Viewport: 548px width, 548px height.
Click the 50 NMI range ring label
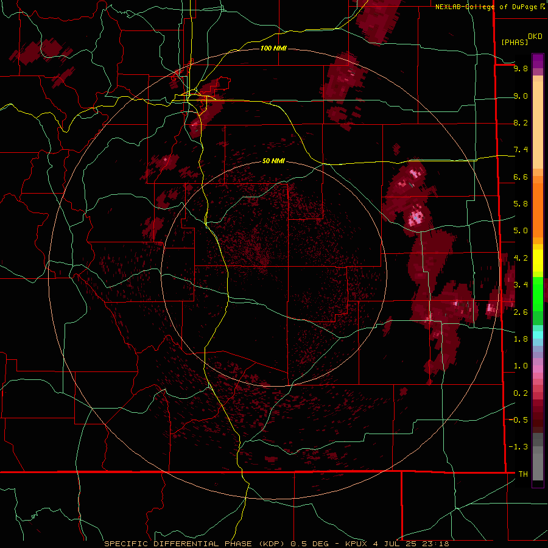point(273,161)
